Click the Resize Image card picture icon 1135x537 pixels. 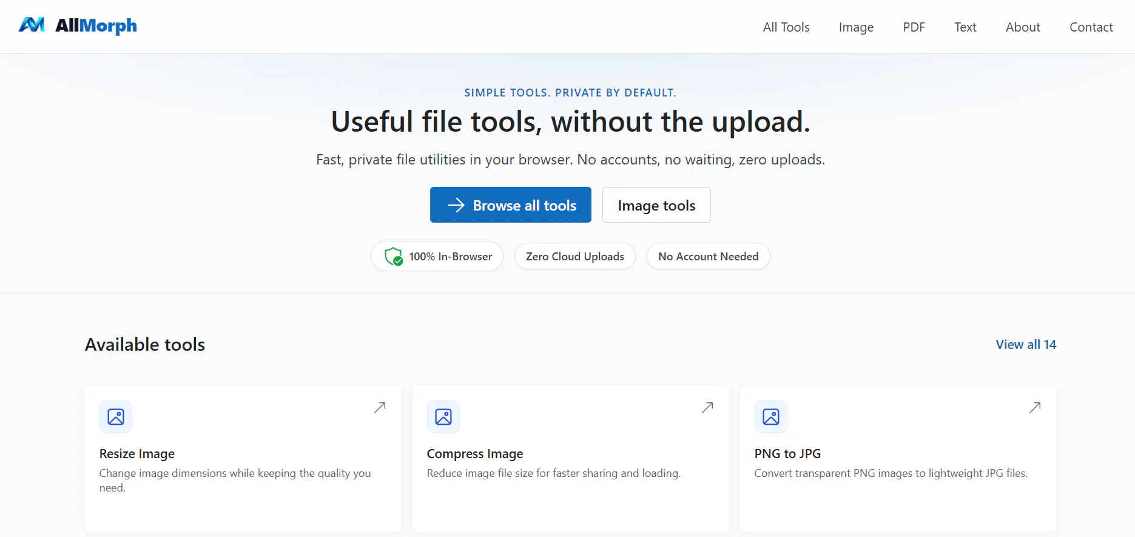pyautogui.click(x=116, y=417)
